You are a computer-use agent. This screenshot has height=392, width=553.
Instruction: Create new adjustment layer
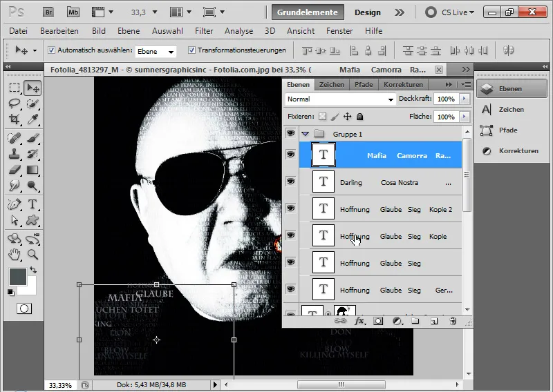coord(397,321)
